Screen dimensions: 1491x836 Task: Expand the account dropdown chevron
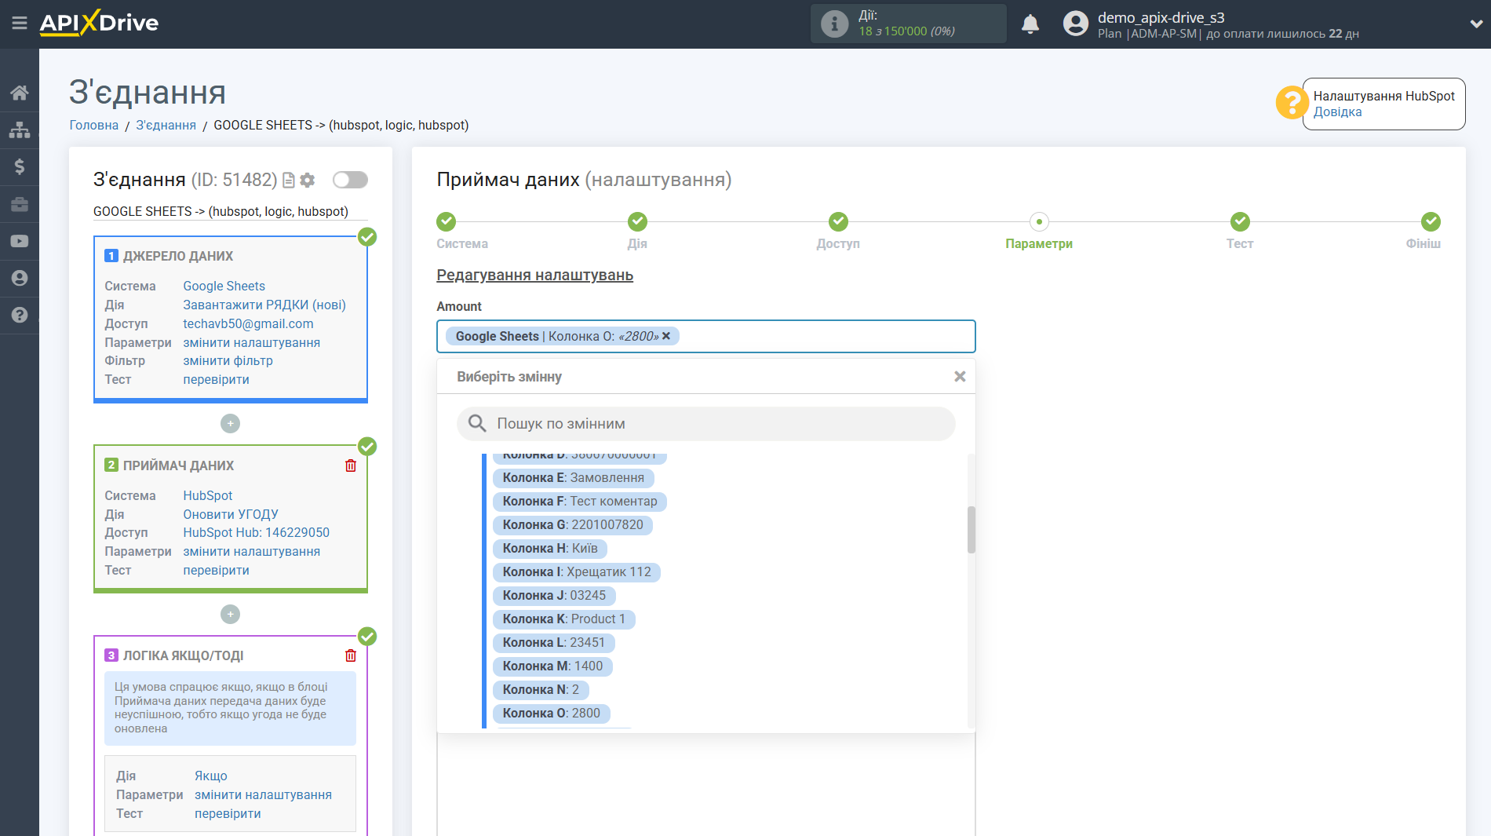[x=1475, y=24]
